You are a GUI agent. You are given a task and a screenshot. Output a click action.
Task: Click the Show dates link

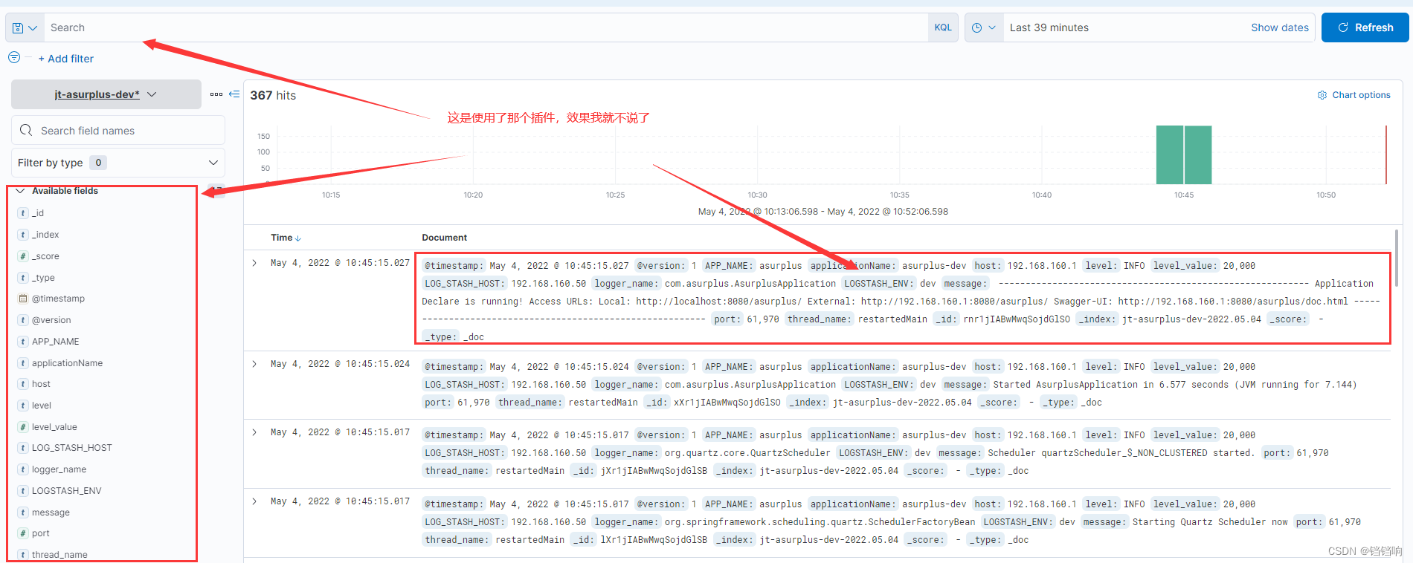1279,27
